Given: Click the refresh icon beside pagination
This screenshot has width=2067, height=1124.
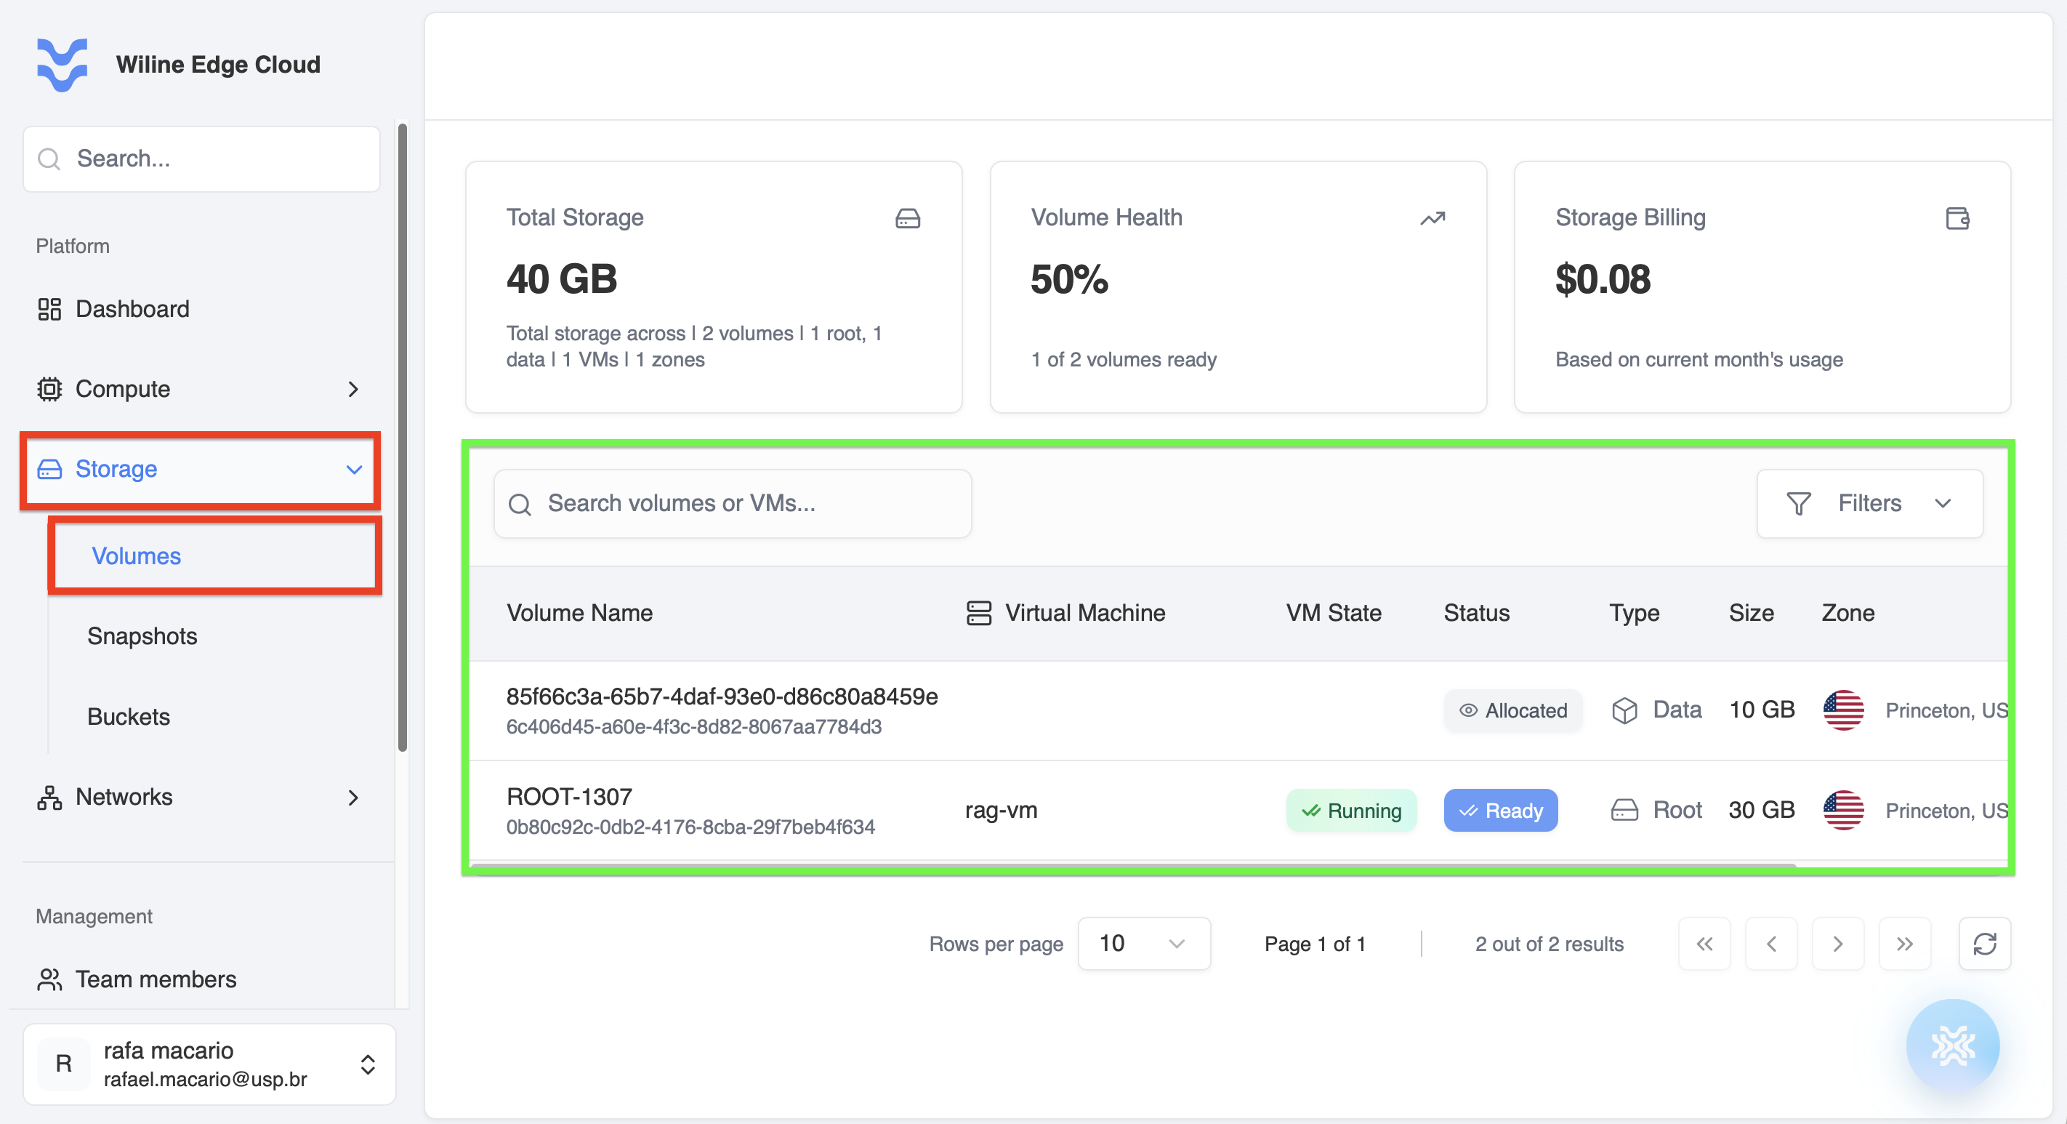Looking at the screenshot, I should pos(1984,944).
